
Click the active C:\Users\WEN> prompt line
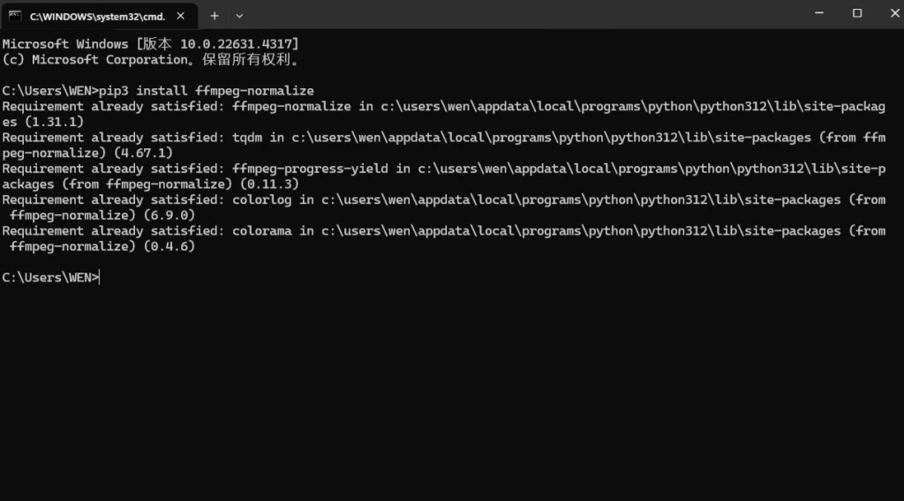coord(50,278)
